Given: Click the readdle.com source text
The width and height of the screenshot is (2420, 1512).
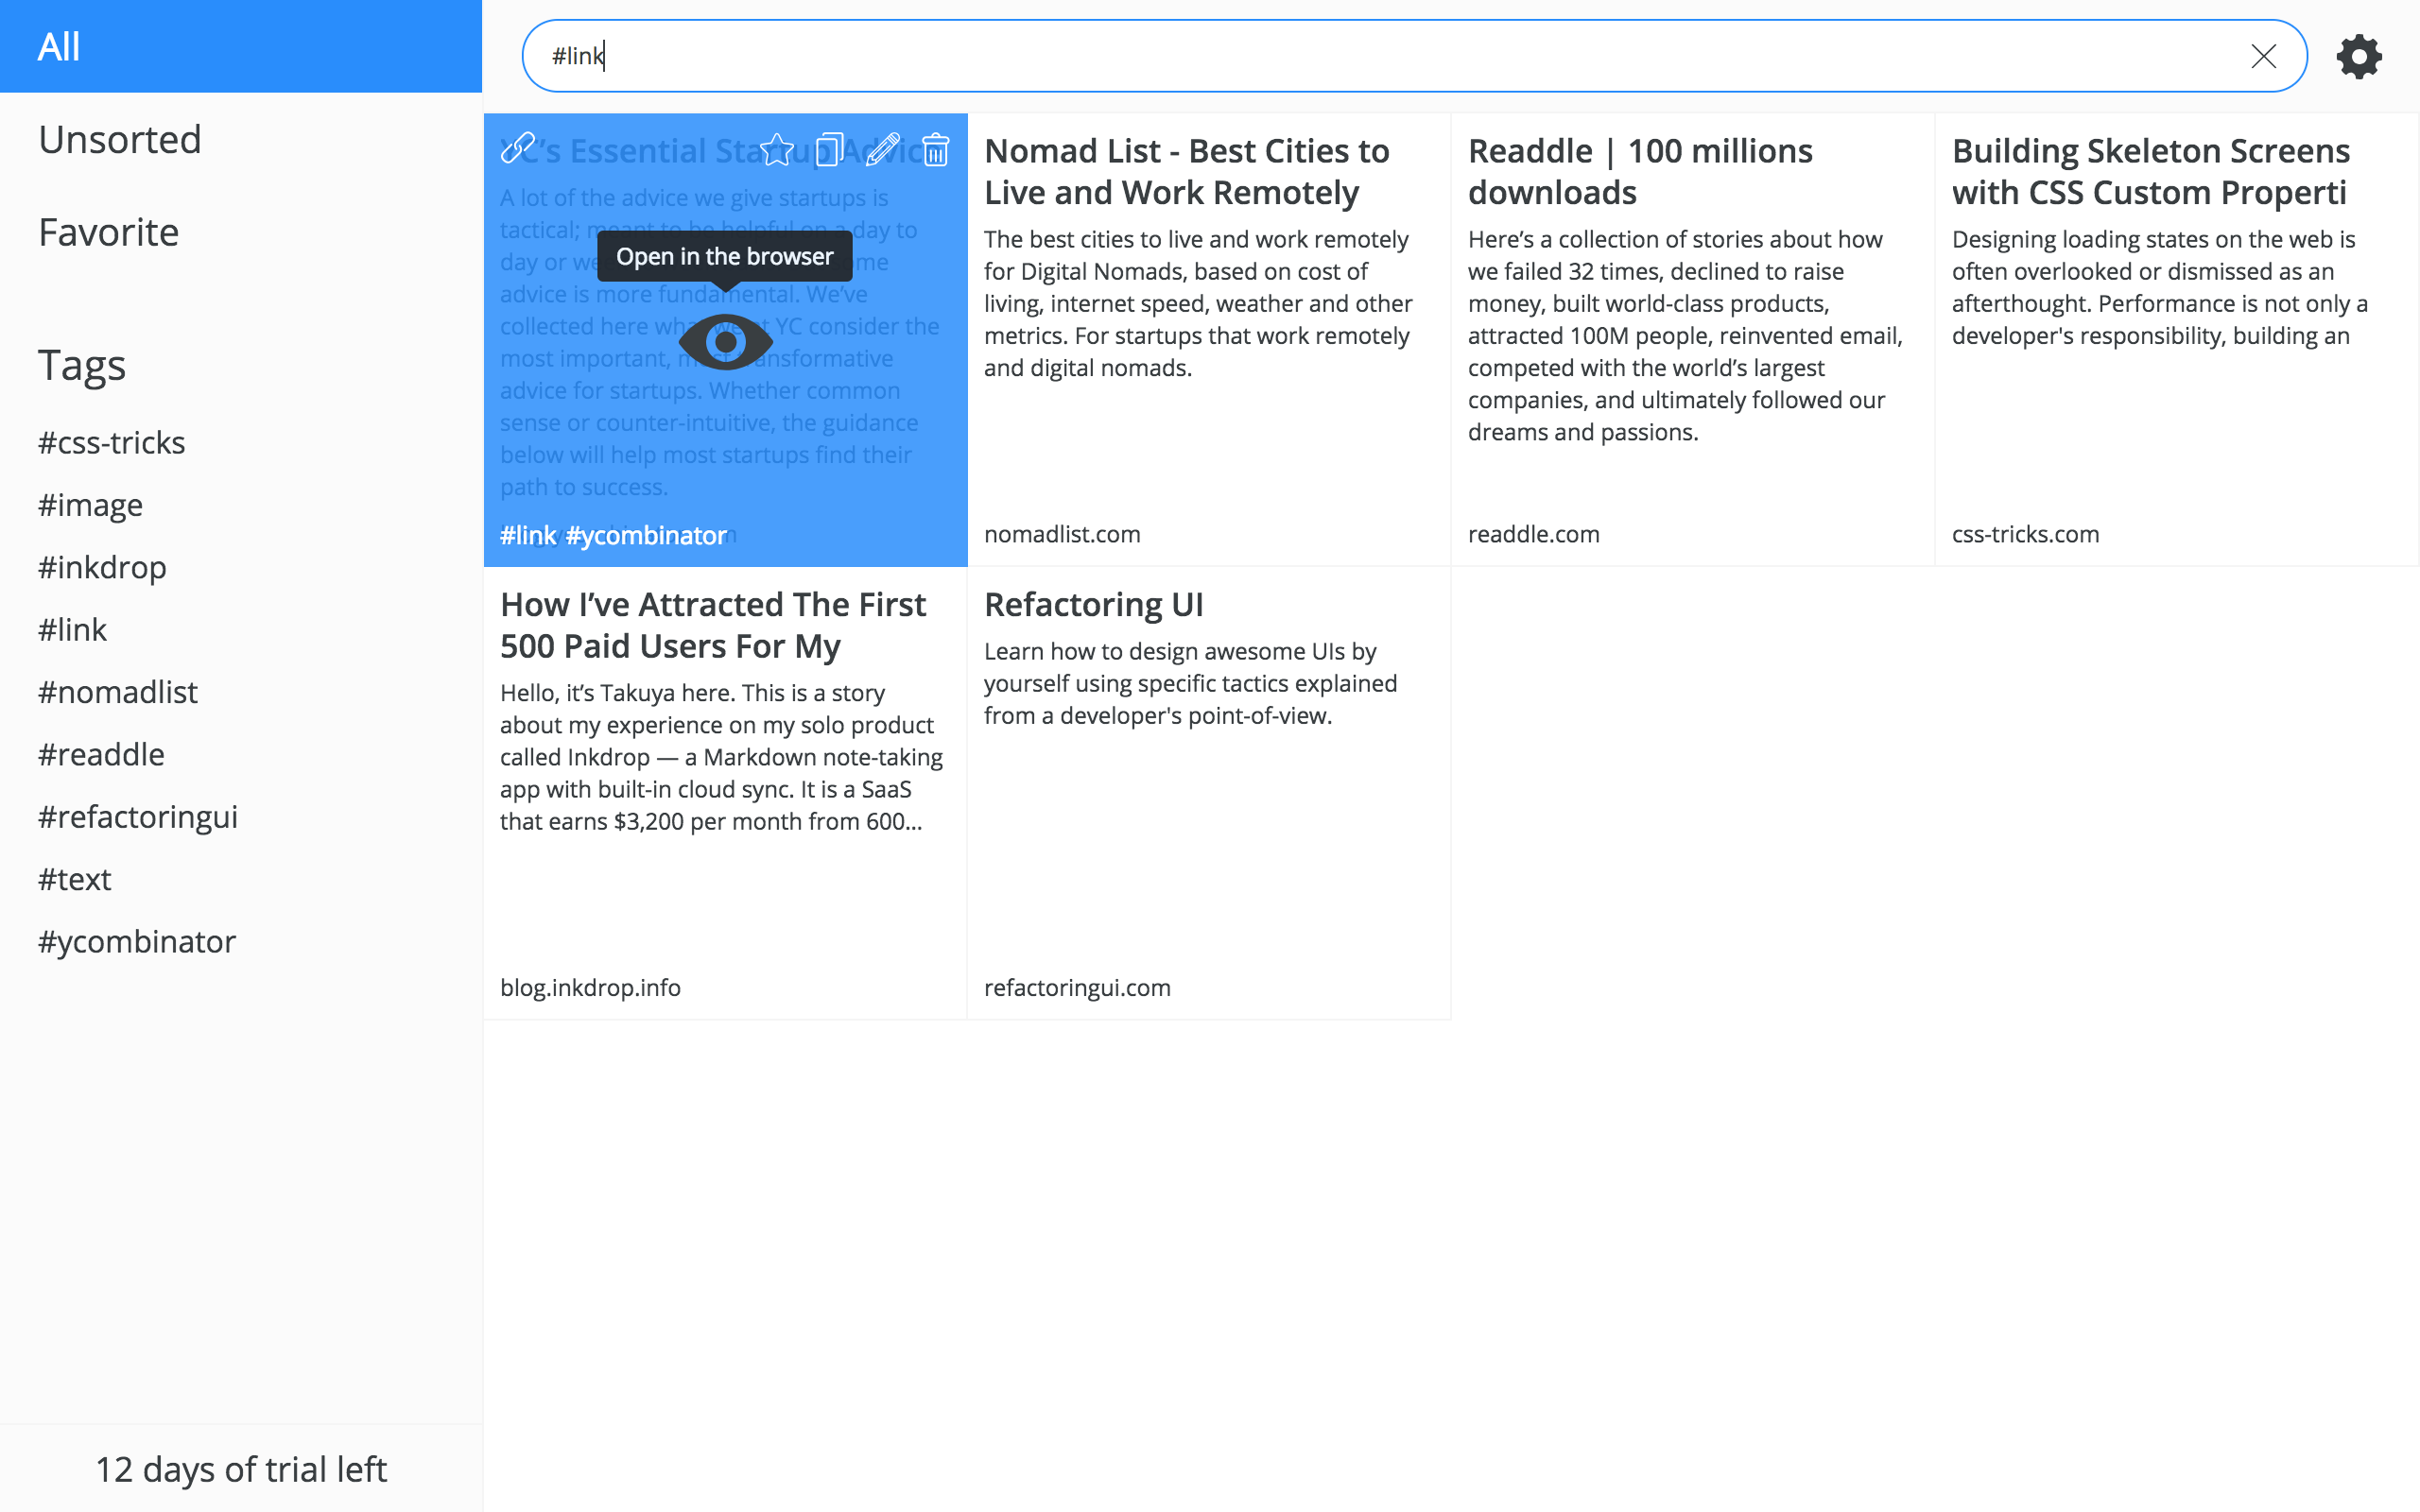Looking at the screenshot, I should pos(1534,534).
